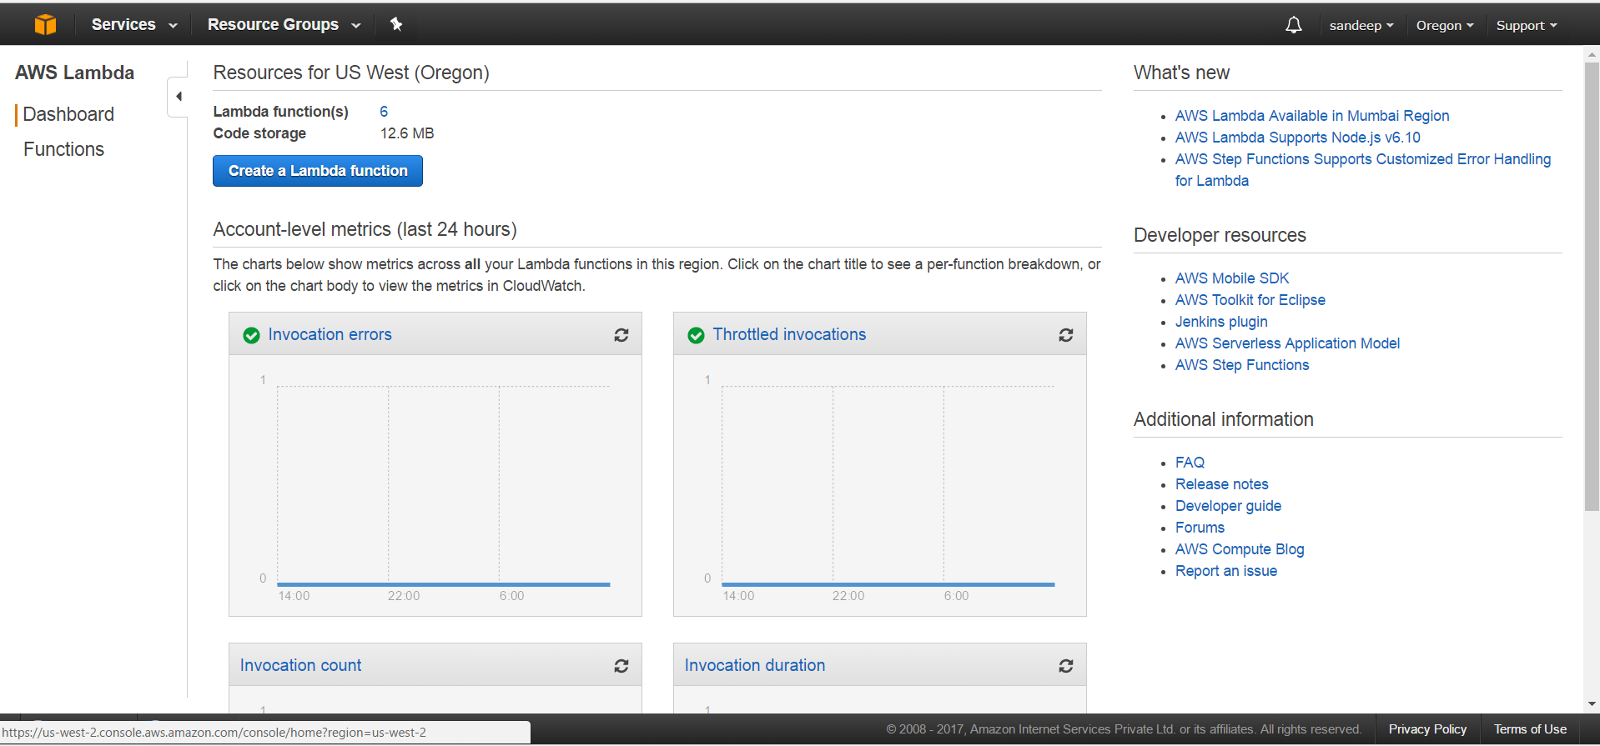Screen dimensions: 1600x746
Task: Open the Developer guide link
Action: click(x=1228, y=506)
